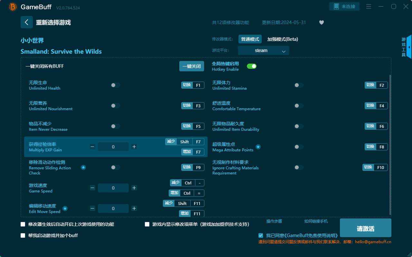Click Mega Attribute Points 切换 F8 hotkey
Screen dimensions: 412x257
click(376, 147)
